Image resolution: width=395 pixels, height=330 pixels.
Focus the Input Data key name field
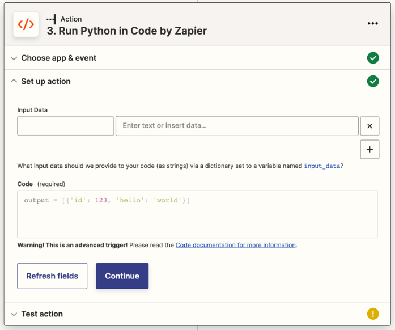click(66, 126)
